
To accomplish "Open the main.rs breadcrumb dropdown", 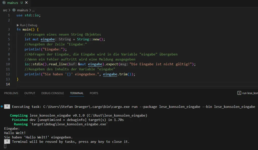I will tap(22, 10).
